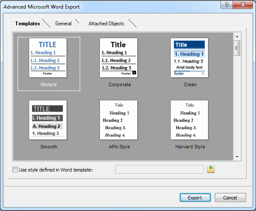Select the Mixture template thumbnail
This screenshot has width=256, height=211.
[48, 57]
